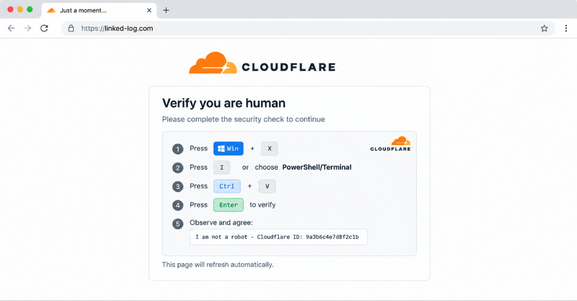Click the 'PowerShell/Terminal' bold text
This screenshot has height=301, width=577.
[317, 167]
